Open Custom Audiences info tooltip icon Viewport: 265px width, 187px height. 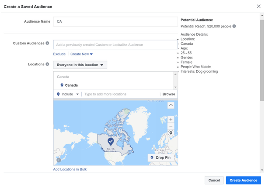click(x=48, y=43)
